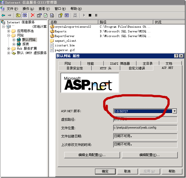Screen dimensions: 186x178
Task: Click the Export List toolbar icon
Action: coord(52,15)
